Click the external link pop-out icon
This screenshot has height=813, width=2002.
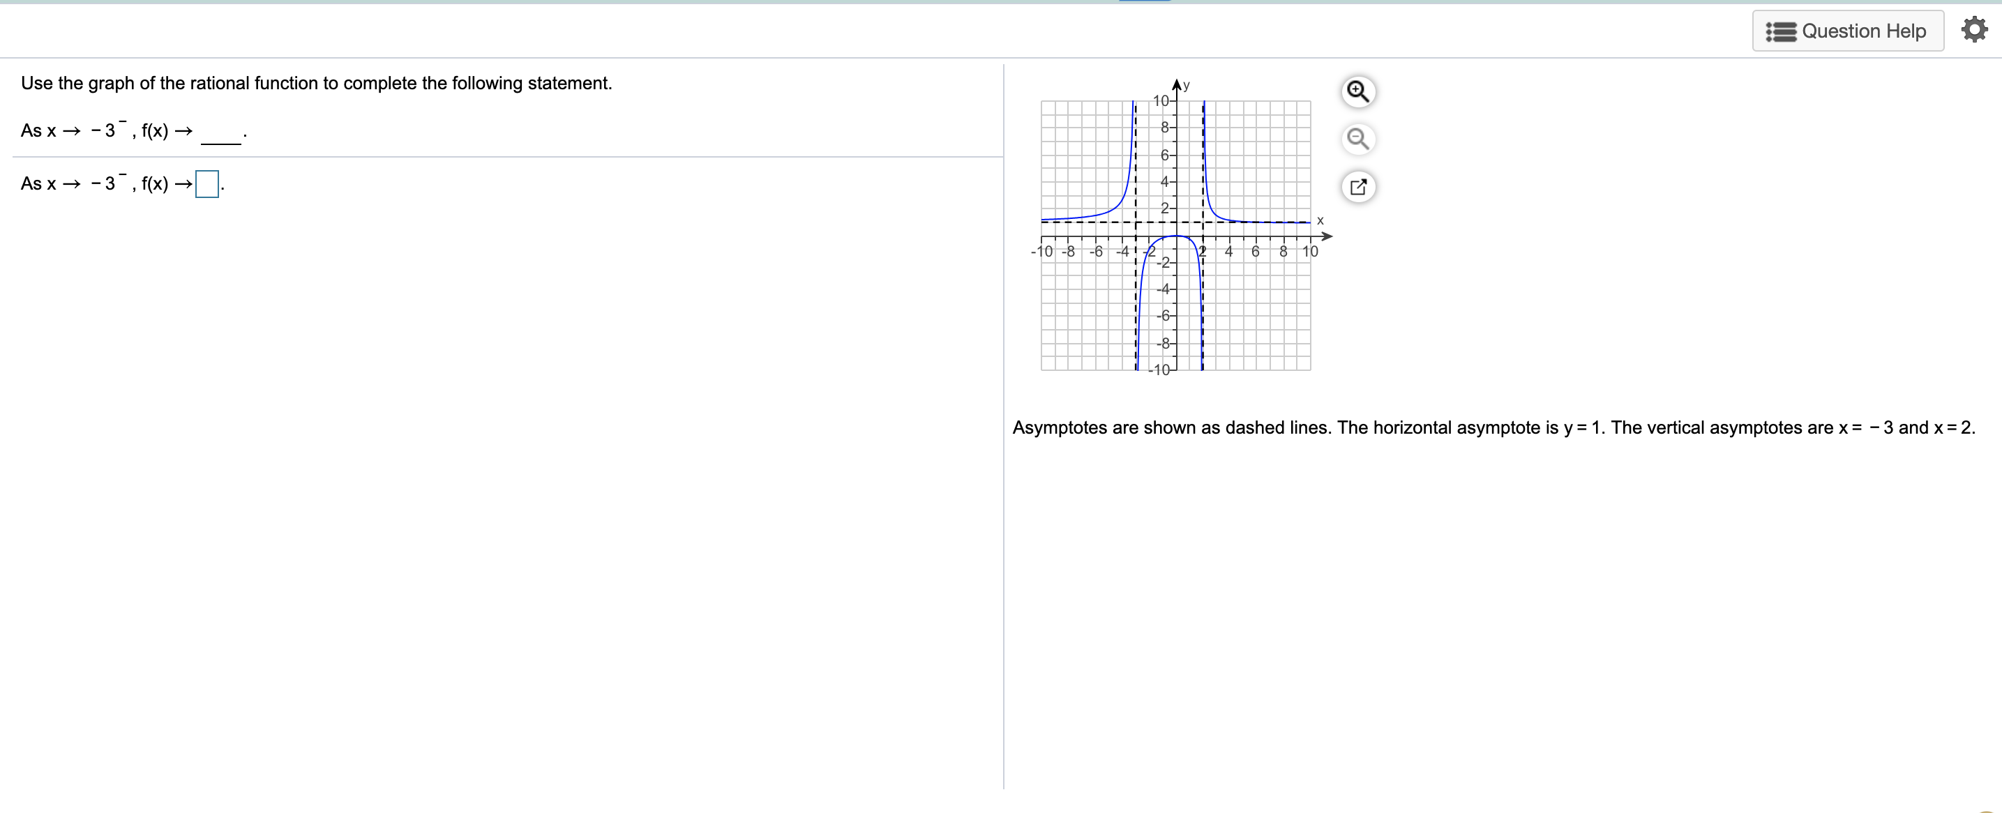tap(1359, 187)
